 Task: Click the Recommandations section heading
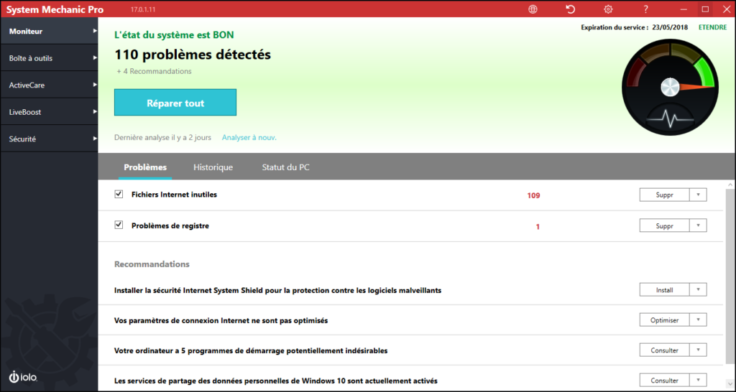pyautogui.click(x=152, y=264)
